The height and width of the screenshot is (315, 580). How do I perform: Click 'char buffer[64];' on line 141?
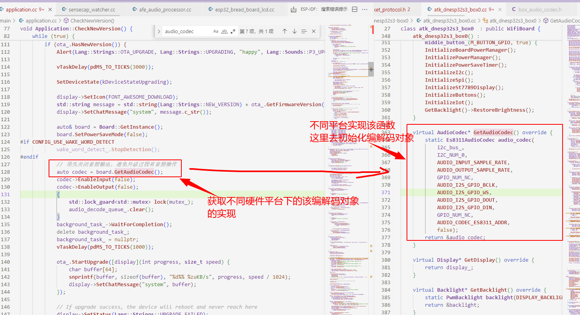coord(93,270)
